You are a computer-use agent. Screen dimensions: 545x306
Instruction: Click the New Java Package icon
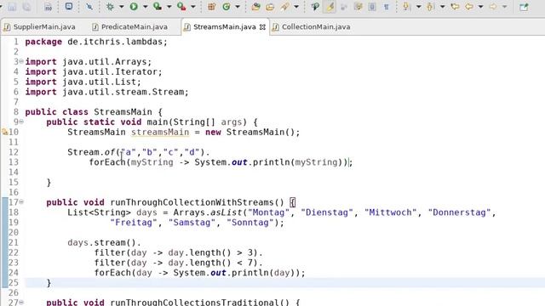[211, 6]
